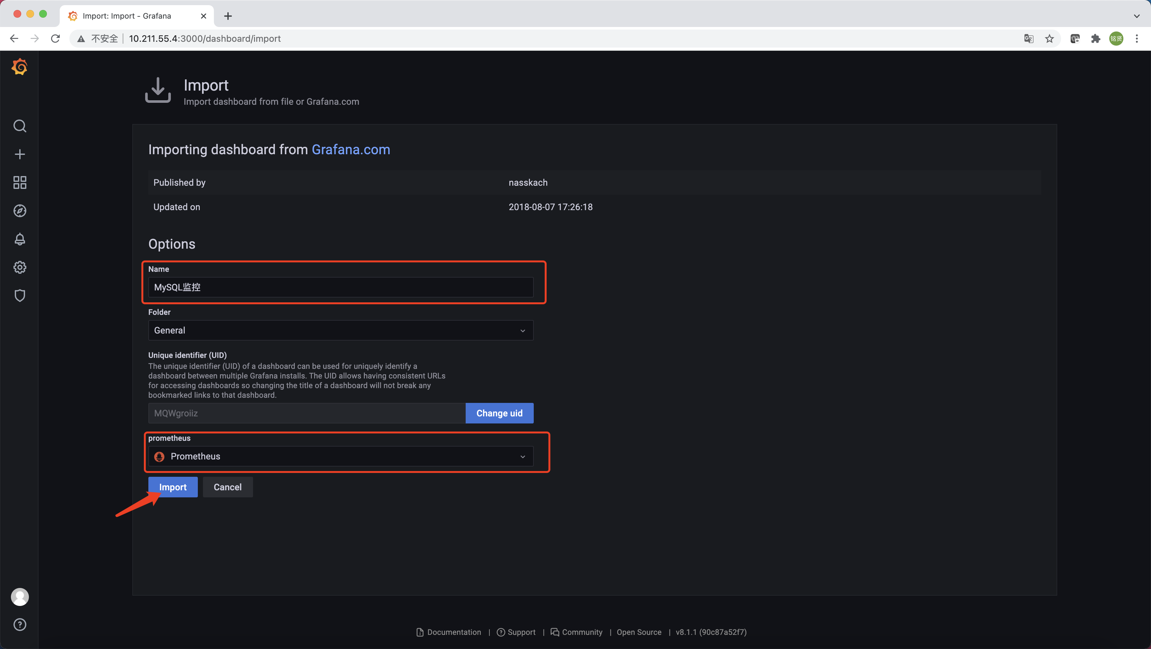
Task: Click the Create plus icon in sidebar
Action: point(20,154)
